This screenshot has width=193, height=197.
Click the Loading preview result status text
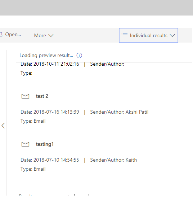pos(46,56)
